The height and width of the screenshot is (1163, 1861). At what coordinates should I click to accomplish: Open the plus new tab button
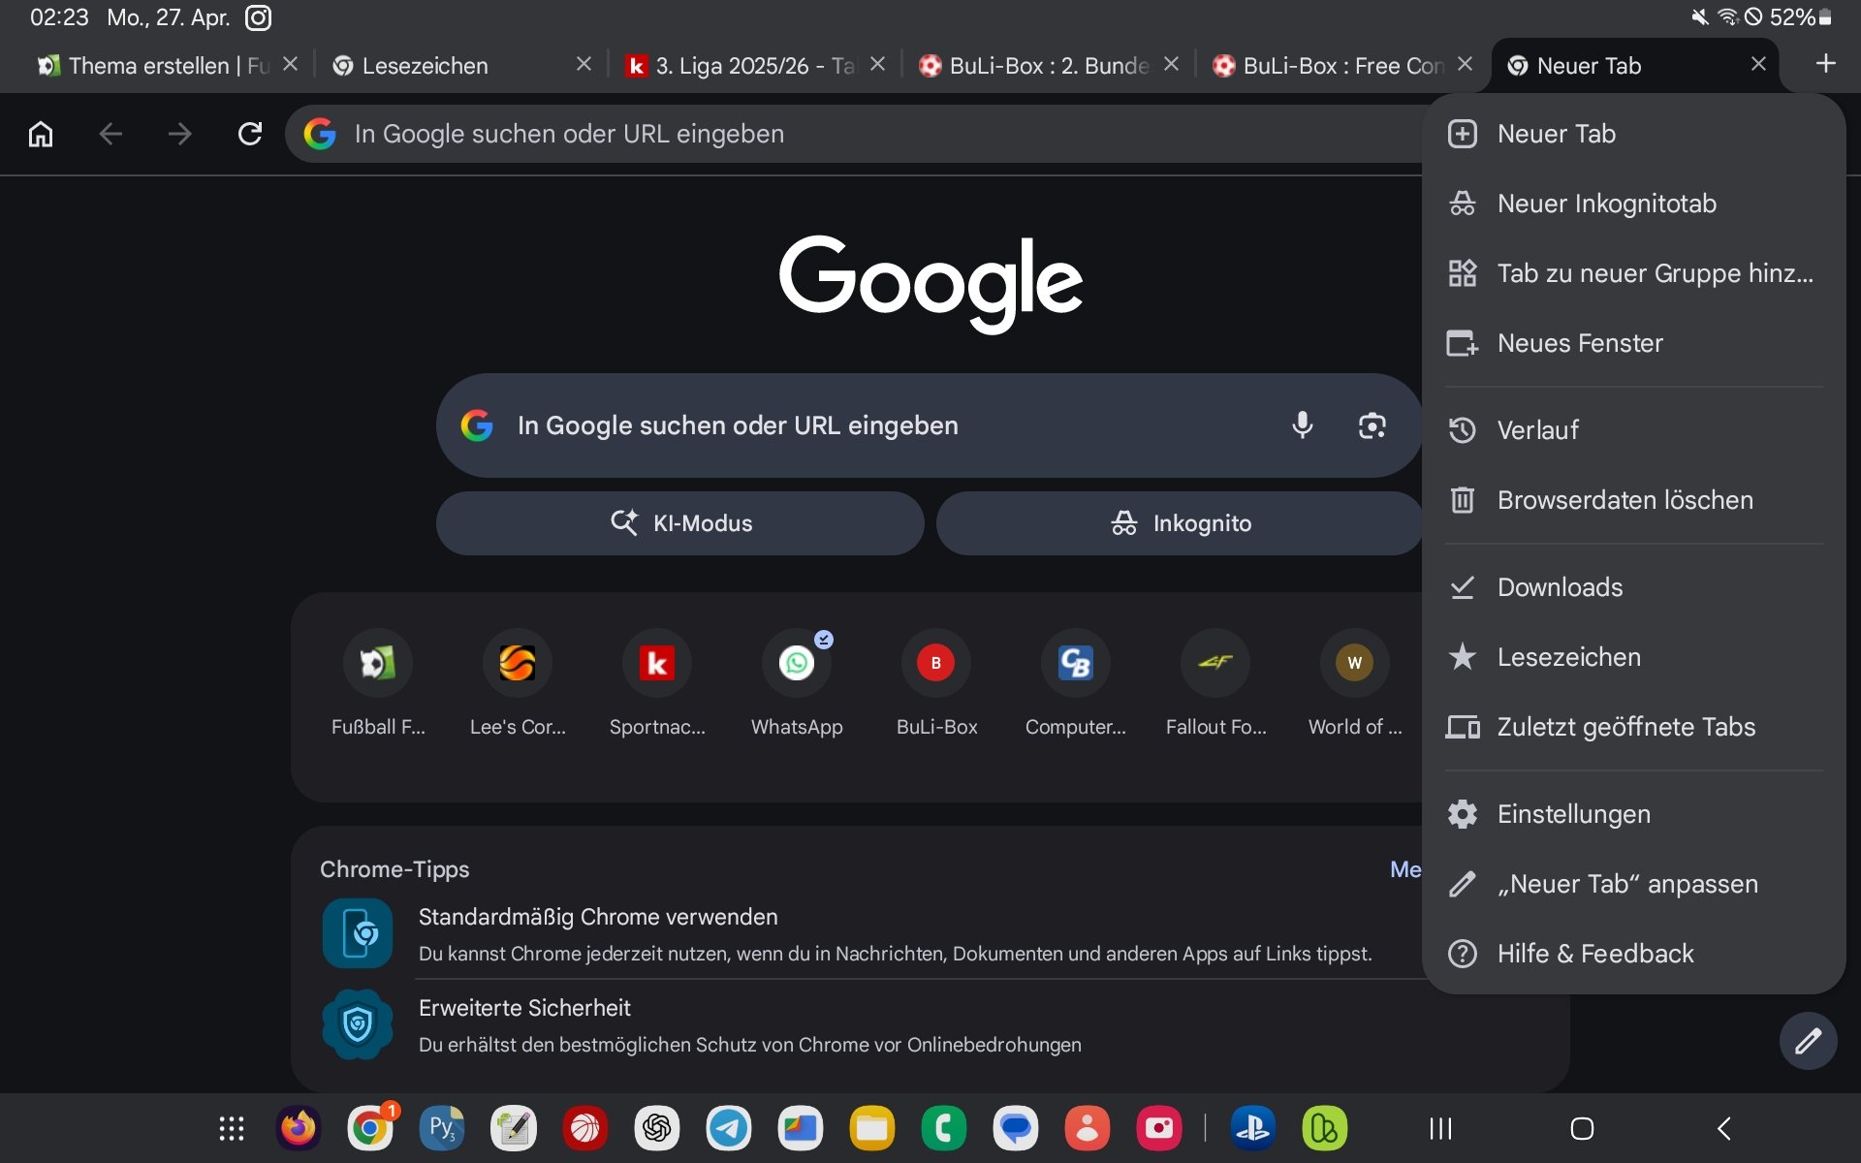coord(1825,64)
